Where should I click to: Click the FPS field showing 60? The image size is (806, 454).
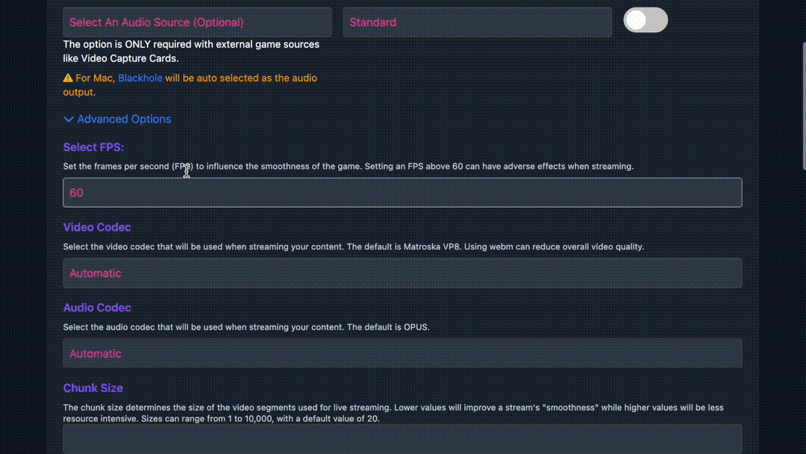click(x=402, y=193)
